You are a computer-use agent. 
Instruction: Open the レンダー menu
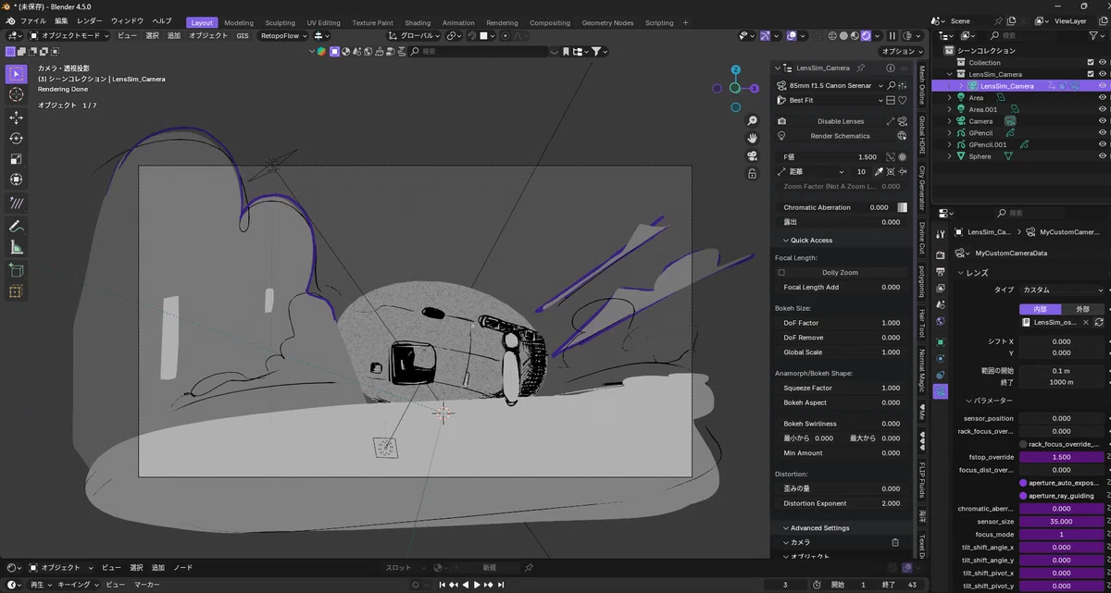coord(90,20)
